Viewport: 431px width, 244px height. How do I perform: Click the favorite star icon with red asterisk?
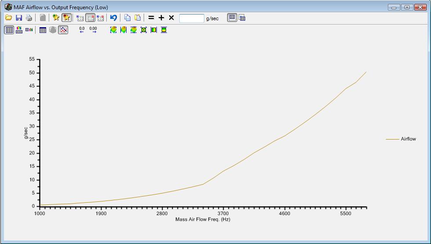click(66, 18)
